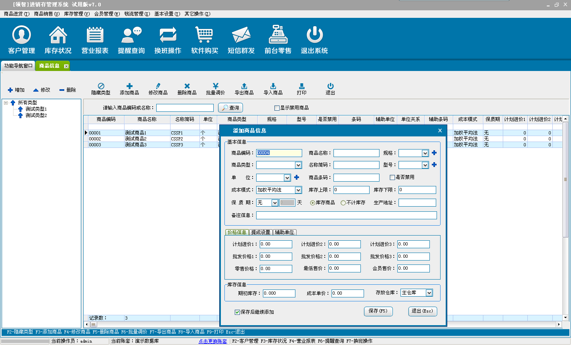Image resolution: width=571 pixels, height=345 pixels.
Task: Open 提醒查询 reminder query icon
Action: coord(131,35)
